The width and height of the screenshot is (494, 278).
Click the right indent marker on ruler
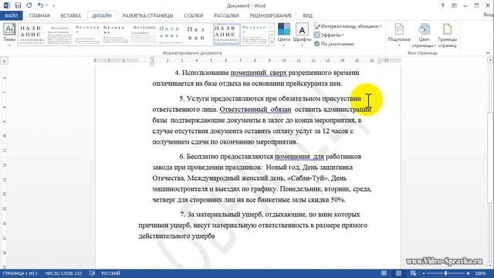point(379,61)
